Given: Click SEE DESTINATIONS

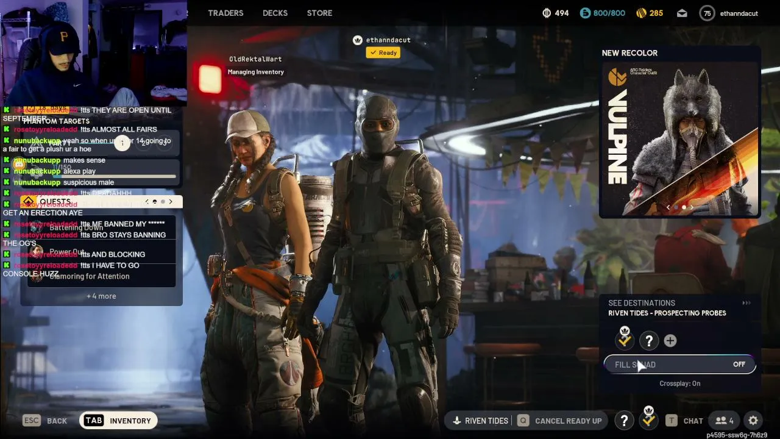Looking at the screenshot, I should tap(642, 303).
